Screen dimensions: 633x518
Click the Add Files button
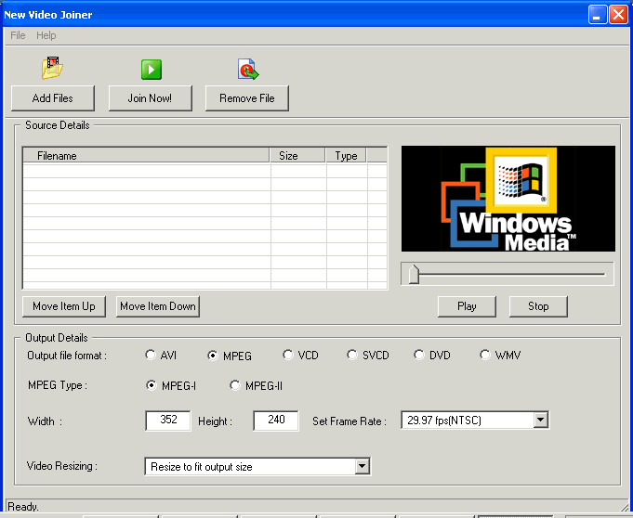pyautogui.click(x=53, y=98)
